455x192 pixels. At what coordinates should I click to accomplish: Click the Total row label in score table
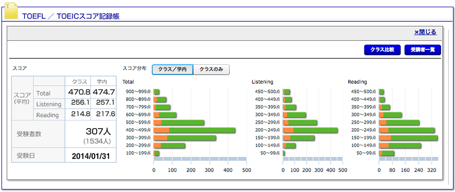click(x=43, y=93)
